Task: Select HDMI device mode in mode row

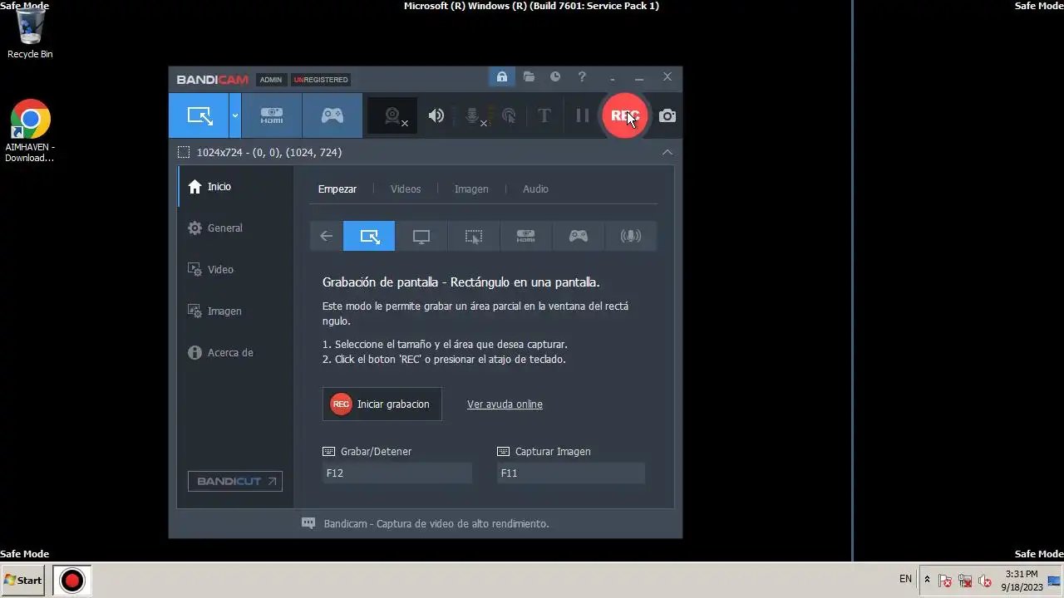Action: [x=525, y=236]
